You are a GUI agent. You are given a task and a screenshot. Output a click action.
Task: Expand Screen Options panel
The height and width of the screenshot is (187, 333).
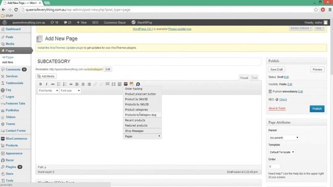[x=301, y=28]
